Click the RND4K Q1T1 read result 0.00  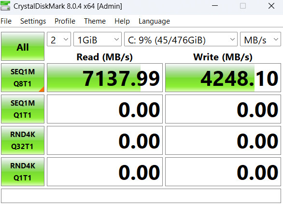[x=105, y=172]
